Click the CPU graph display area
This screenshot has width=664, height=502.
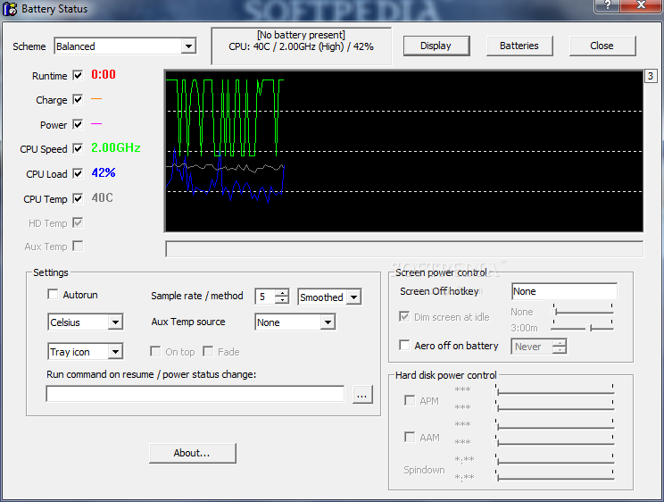pyautogui.click(x=404, y=151)
